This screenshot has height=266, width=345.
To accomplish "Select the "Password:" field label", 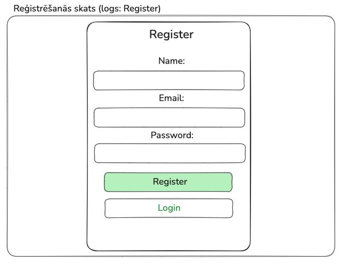I will (x=172, y=135).
